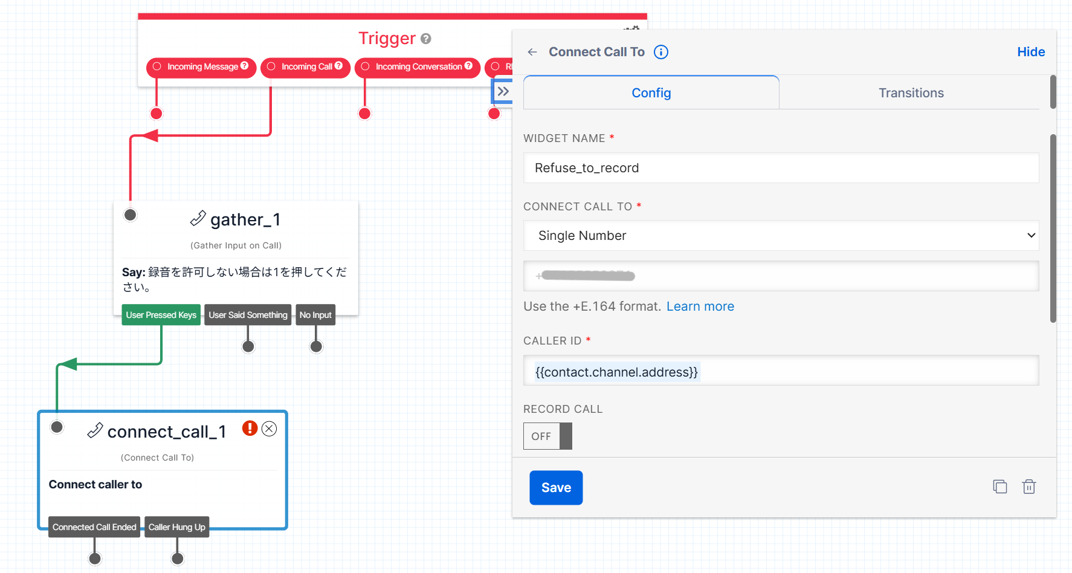Click the Caller ID input field
Image resolution: width=1072 pixels, height=573 pixels.
(781, 372)
